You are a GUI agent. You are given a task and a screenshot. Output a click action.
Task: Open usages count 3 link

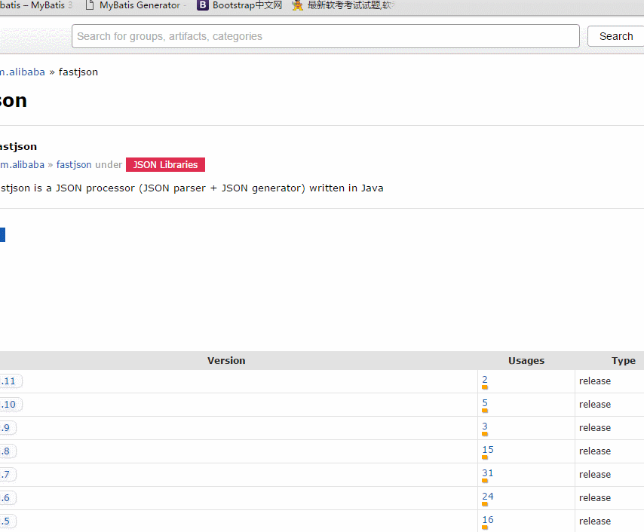[485, 426]
